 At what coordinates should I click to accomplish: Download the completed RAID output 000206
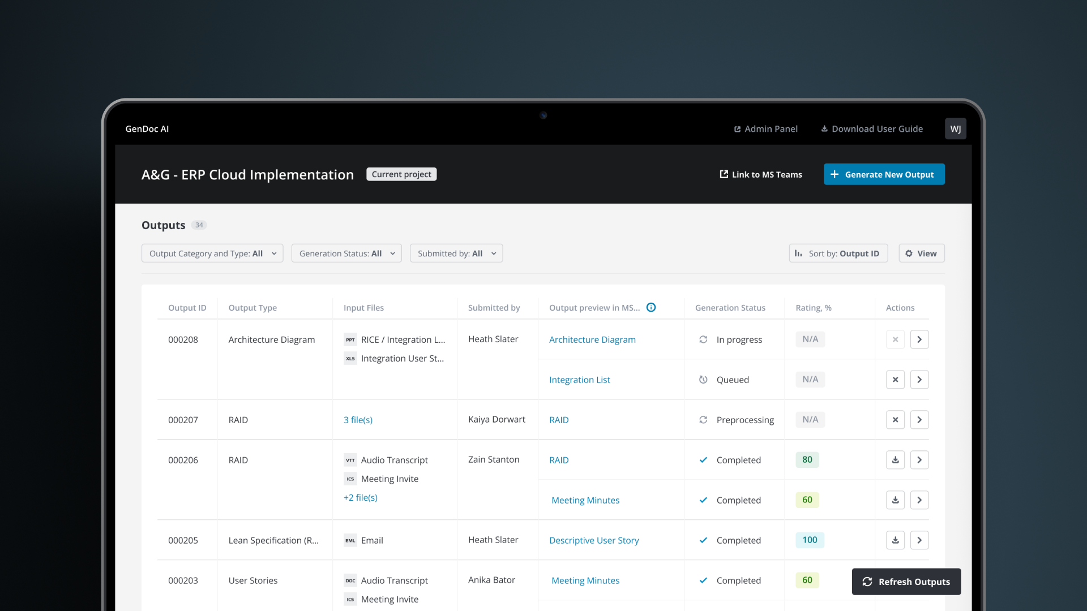(x=895, y=460)
